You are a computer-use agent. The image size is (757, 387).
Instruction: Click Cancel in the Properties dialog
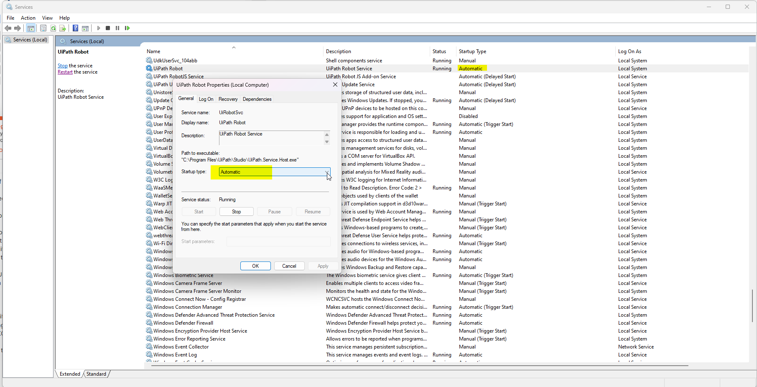click(289, 266)
